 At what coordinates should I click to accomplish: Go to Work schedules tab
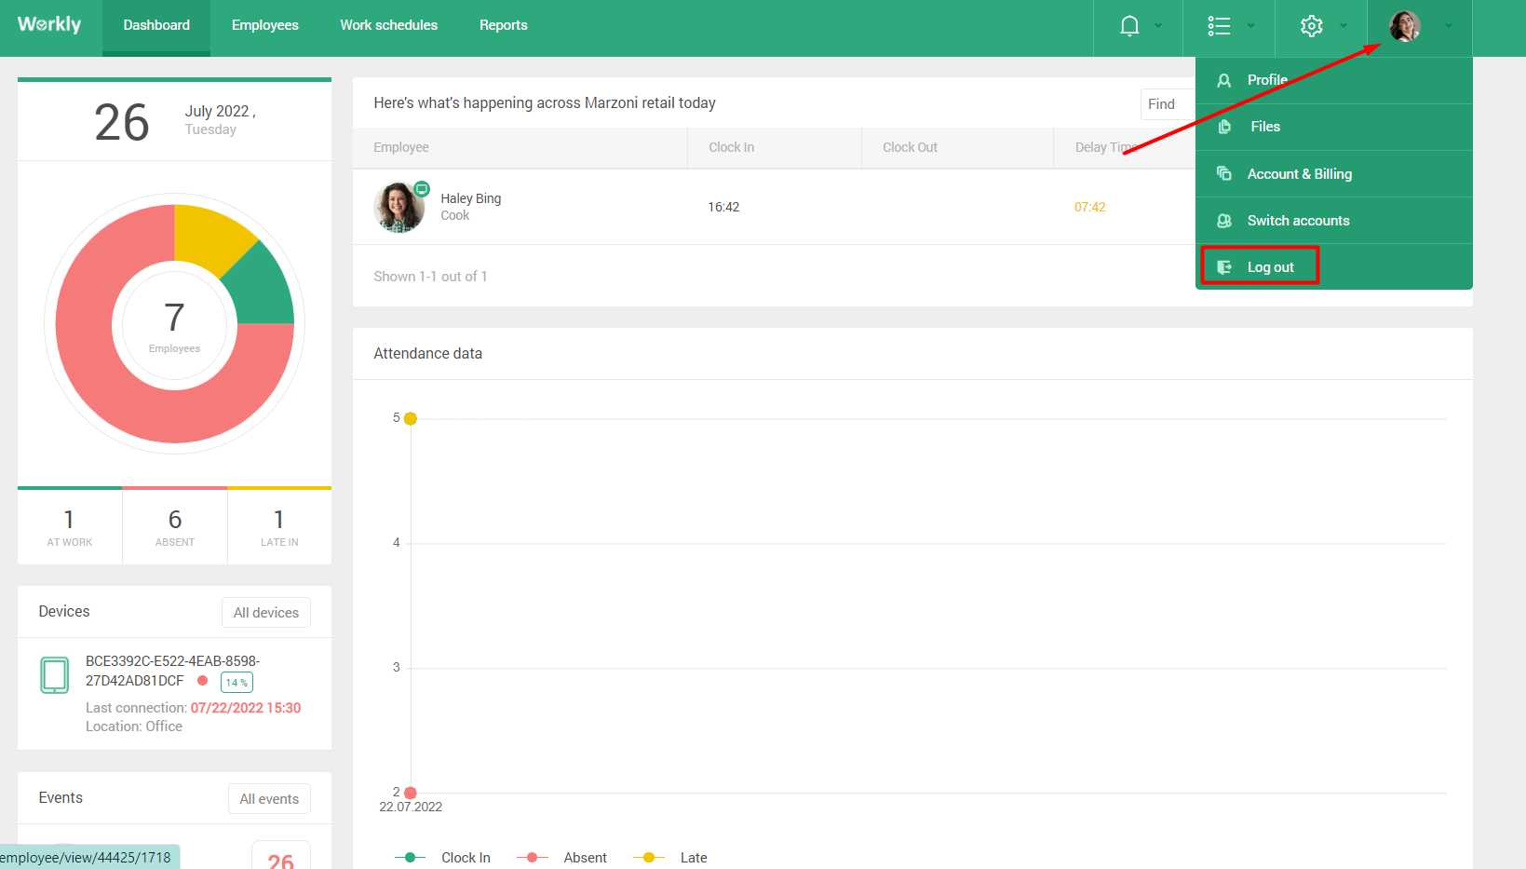point(389,26)
